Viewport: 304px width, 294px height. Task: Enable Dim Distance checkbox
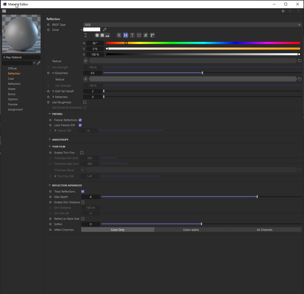tap(83, 202)
